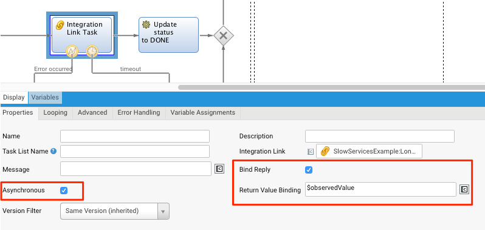Switch to the Display tab
This screenshot has width=485, height=230.
click(x=14, y=97)
